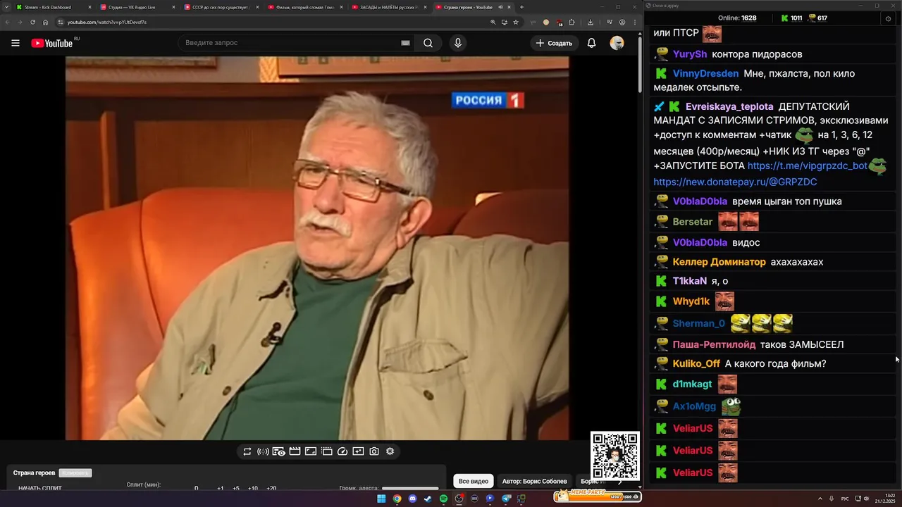
Task: Submit search with magnifier button
Action: [x=428, y=43]
